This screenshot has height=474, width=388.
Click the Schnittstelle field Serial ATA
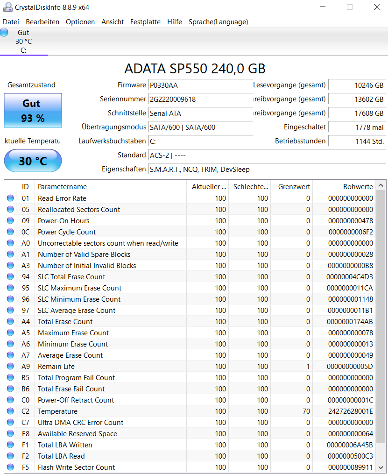[201, 113]
